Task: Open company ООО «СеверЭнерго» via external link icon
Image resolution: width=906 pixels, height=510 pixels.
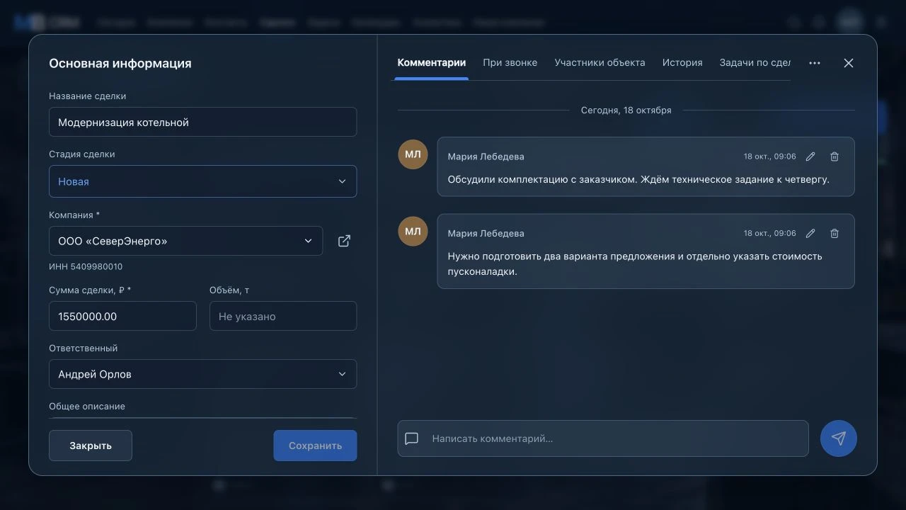Action: 344,241
